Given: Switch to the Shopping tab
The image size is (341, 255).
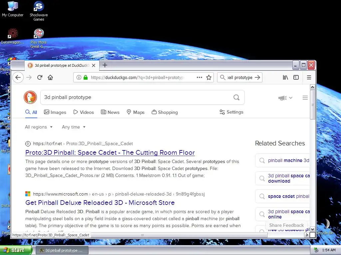Looking at the screenshot, I should point(165,112).
